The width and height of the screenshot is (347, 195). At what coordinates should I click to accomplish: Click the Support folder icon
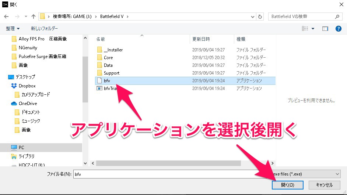[x=99, y=73]
